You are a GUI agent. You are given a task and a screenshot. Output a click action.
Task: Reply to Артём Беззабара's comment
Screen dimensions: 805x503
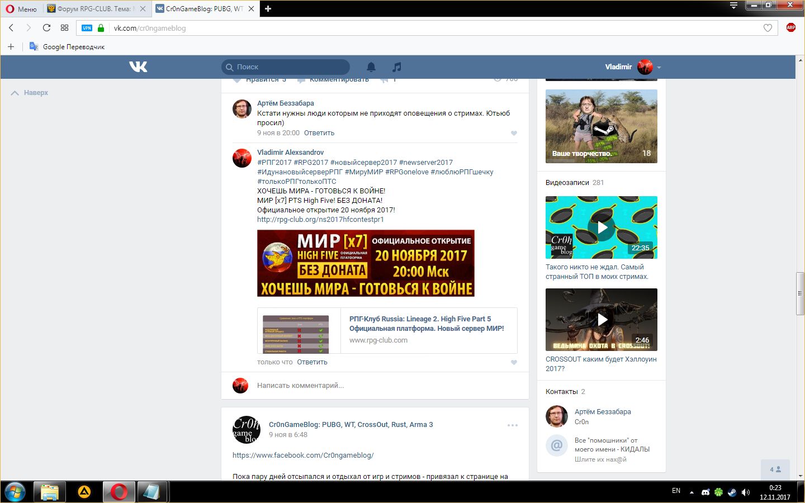(319, 133)
